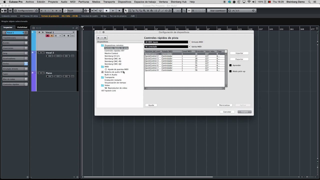This screenshot has height=180, width=320.
Task: Click reset device list icon
Action: pyautogui.click(x=105, y=38)
